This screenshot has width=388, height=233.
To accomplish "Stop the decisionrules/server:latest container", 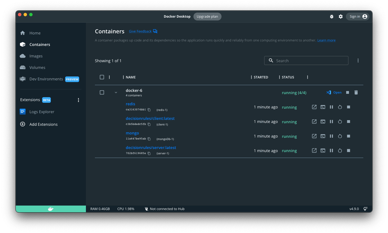I will coord(348,151).
